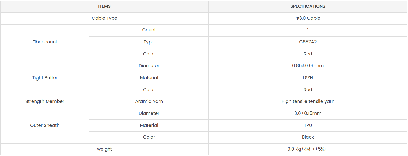Click the ITEMS column header

104,6
